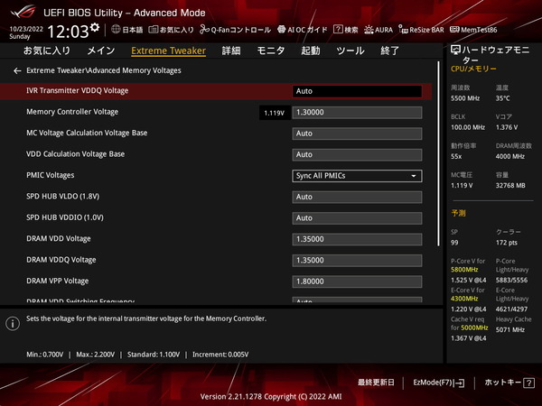The image size is (542, 406).
Task: Select IVR Transmitter VDDQ Voltage label
Action: point(77,90)
